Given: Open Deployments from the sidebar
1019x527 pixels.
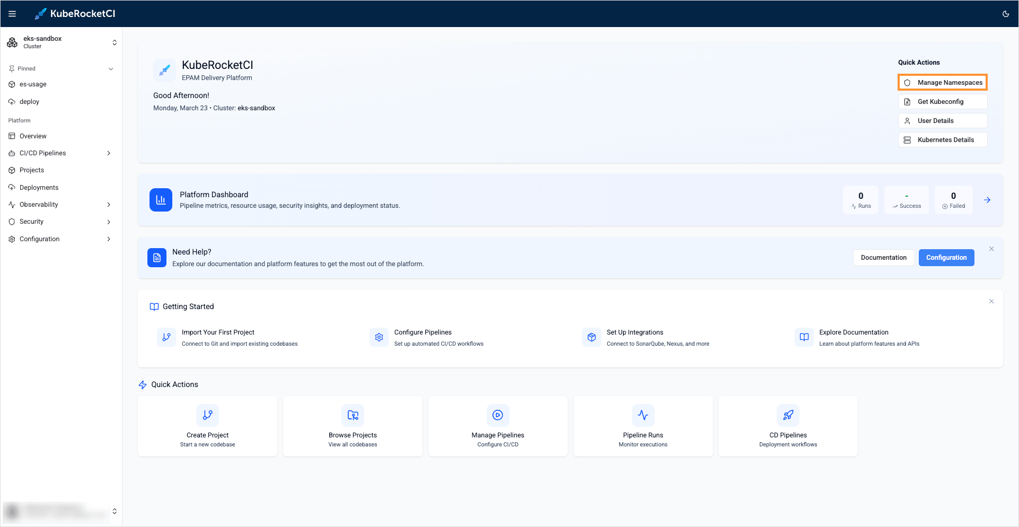Looking at the screenshot, I should pyautogui.click(x=39, y=188).
